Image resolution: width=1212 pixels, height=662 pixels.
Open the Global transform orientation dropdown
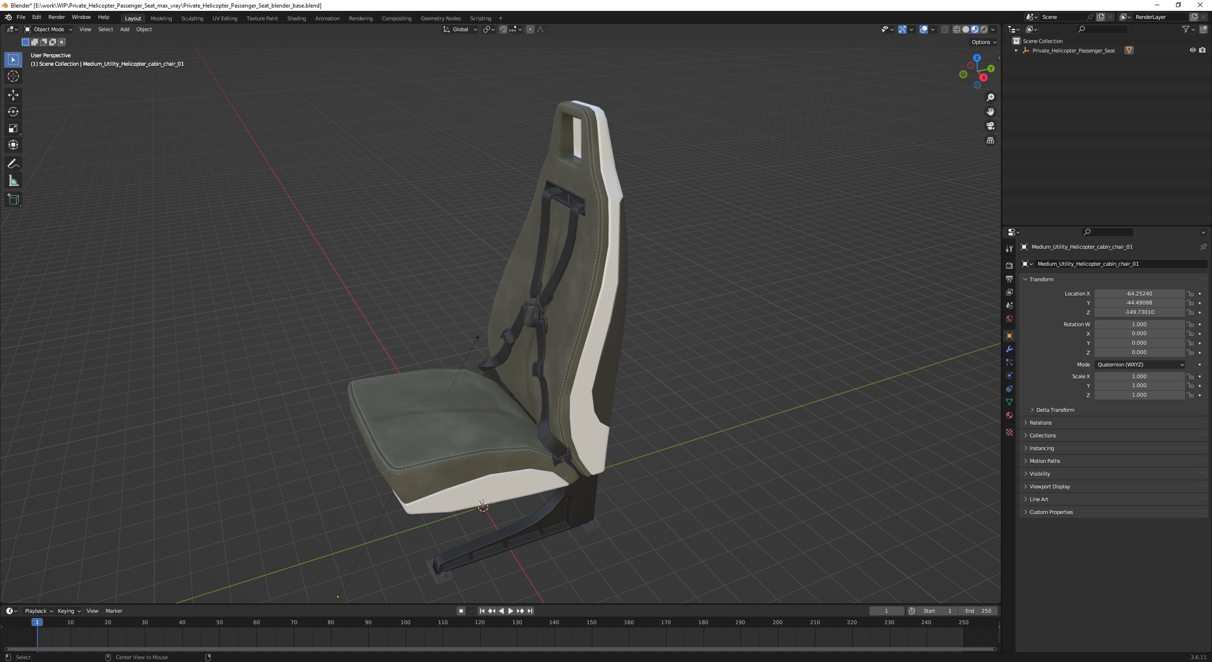tap(460, 29)
